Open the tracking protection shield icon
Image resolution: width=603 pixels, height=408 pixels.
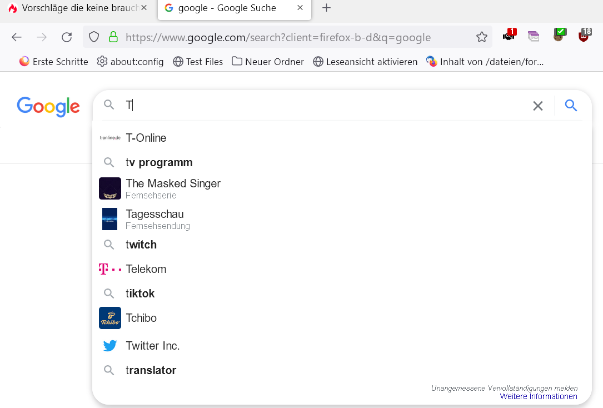click(94, 37)
